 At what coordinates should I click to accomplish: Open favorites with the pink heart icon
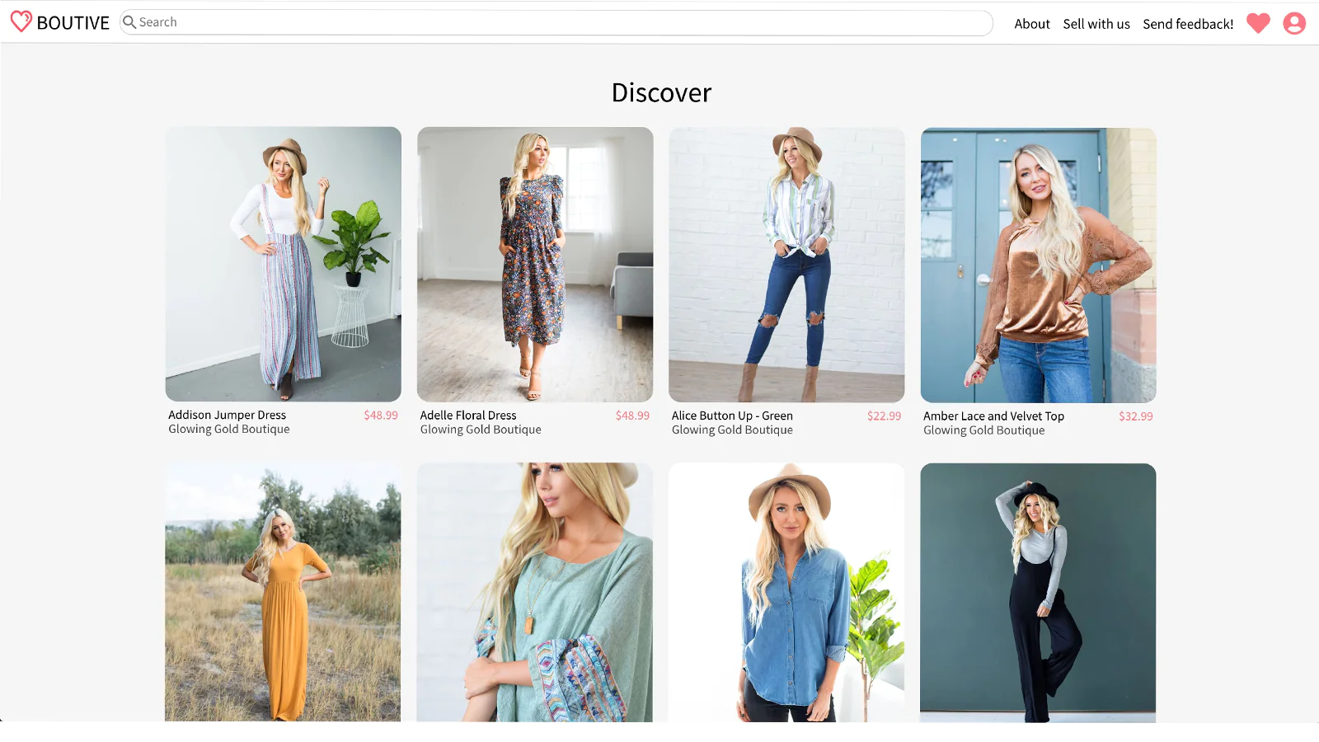(x=1258, y=23)
